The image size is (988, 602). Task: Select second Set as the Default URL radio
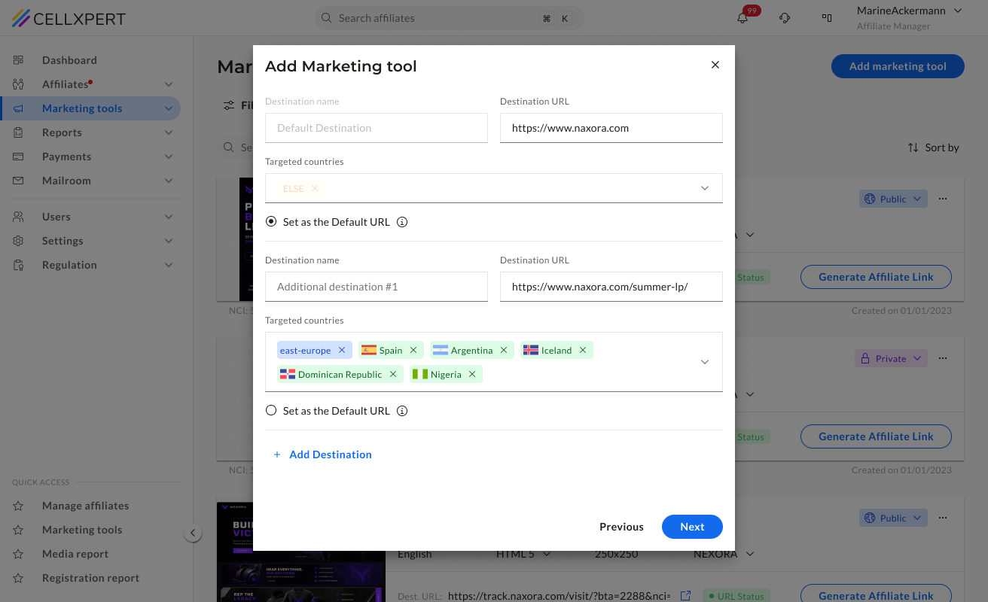[271, 411]
